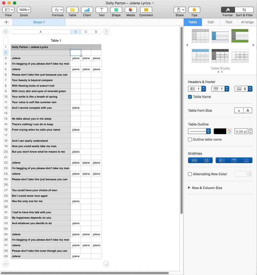Toggle header row gridlines

pos(234,160)
